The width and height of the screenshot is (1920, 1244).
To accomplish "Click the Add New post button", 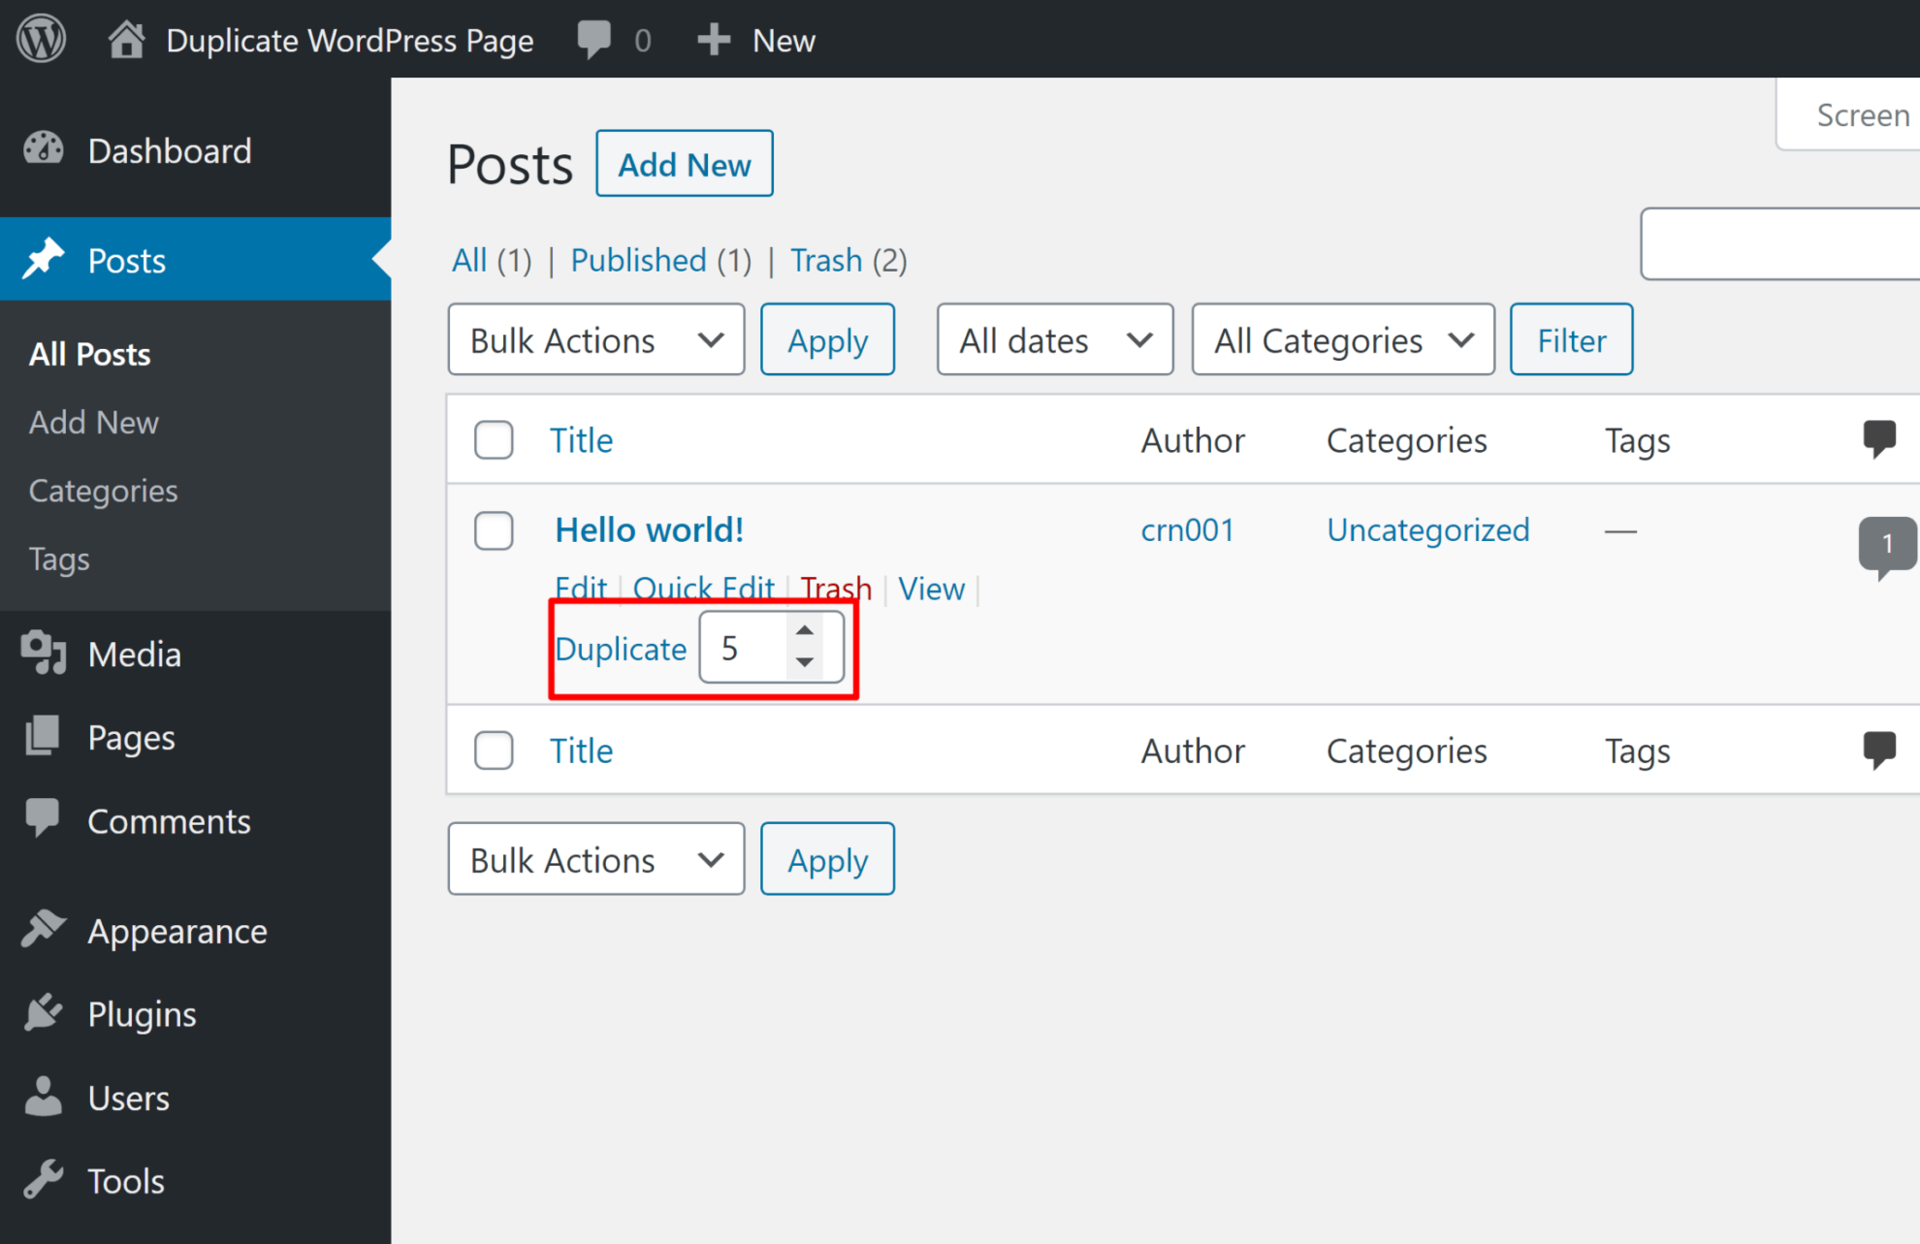I will click(x=686, y=164).
